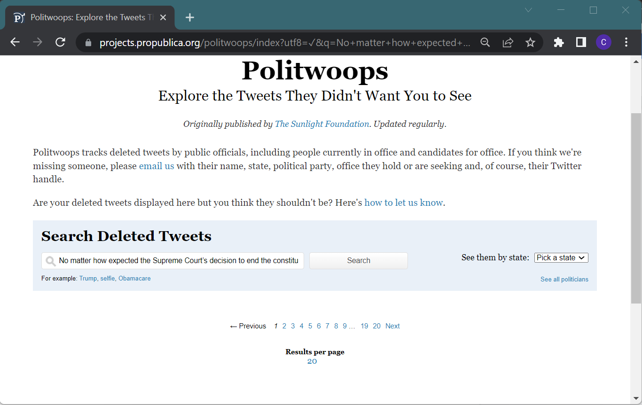Open a new browser tab
Viewport: 642px width, 405px height.
(189, 17)
